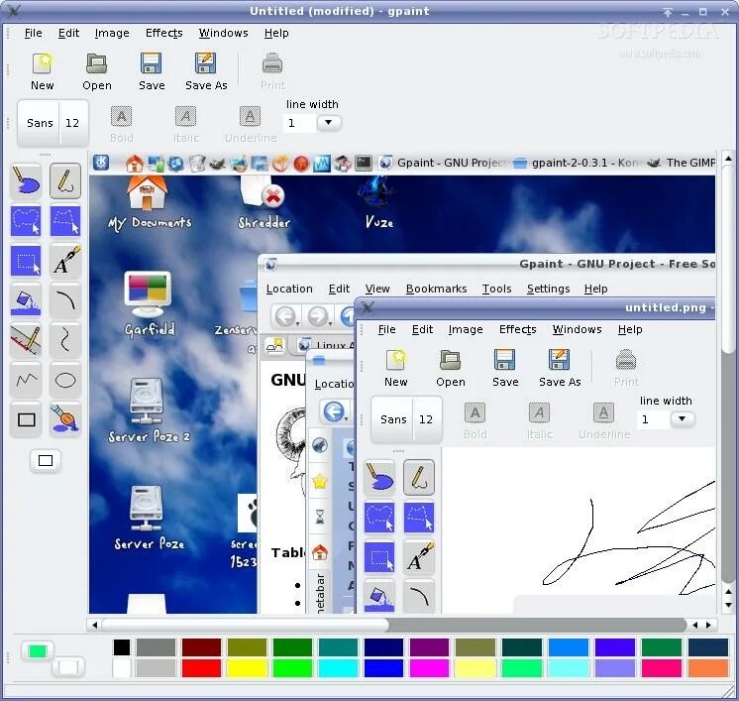
Task: Open Effects menu in the untitled.png window
Action: click(x=517, y=329)
